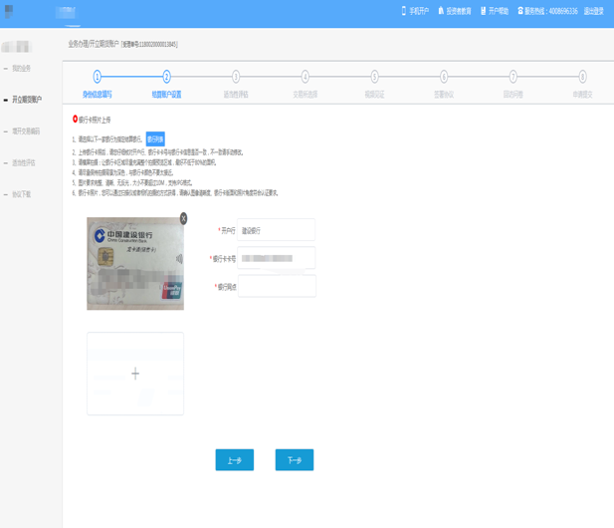The height and width of the screenshot is (528, 614).
Task: Remove the uploaded bank card photo
Action: [x=183, y=218]
